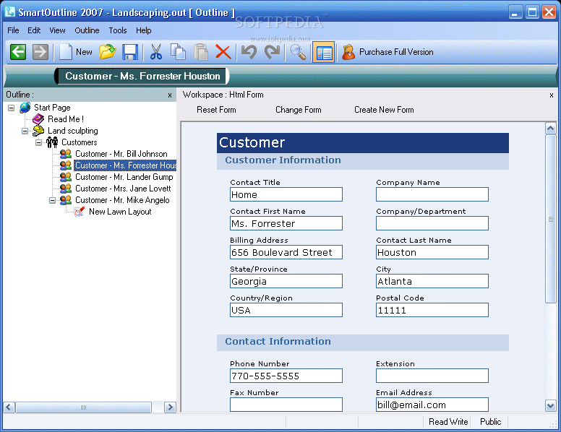Close the Outline pane
Screen dimensions: 561x432
(170, 95)
